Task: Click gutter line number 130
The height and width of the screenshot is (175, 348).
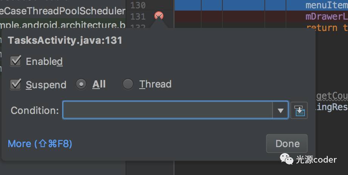Action: click(x=138, y=5)
